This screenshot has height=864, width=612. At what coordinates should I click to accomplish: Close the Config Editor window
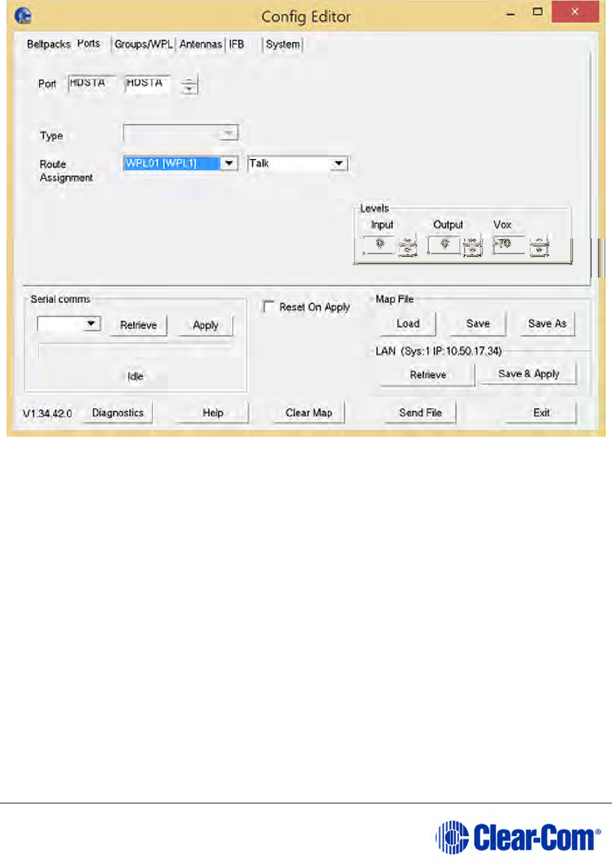coord(575,12)
